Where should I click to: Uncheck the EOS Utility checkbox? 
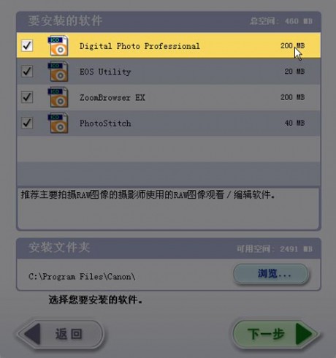(x=27, y=71)
